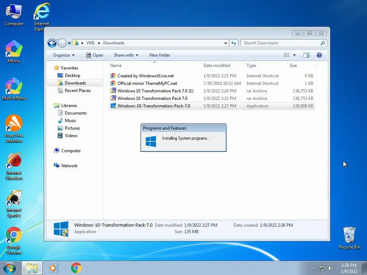Select the 1/9/2022 2:21 PM rar archive

coord(211,98)
